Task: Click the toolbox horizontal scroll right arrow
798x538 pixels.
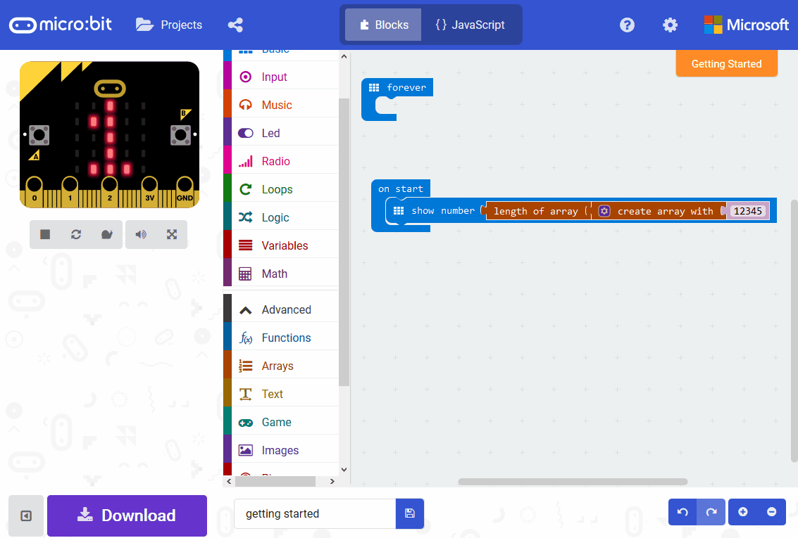Action: coord(332,481)
